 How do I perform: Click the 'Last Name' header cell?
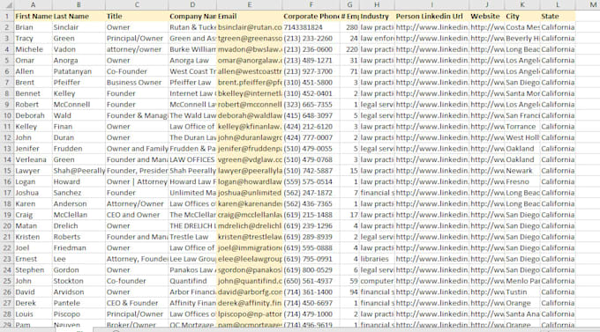tap(79, 17)
